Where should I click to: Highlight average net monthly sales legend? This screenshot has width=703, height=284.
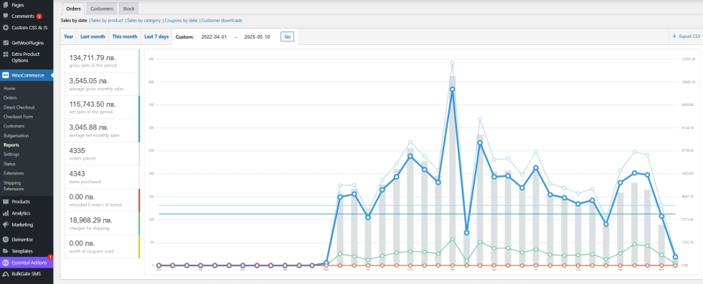(102, 131)
